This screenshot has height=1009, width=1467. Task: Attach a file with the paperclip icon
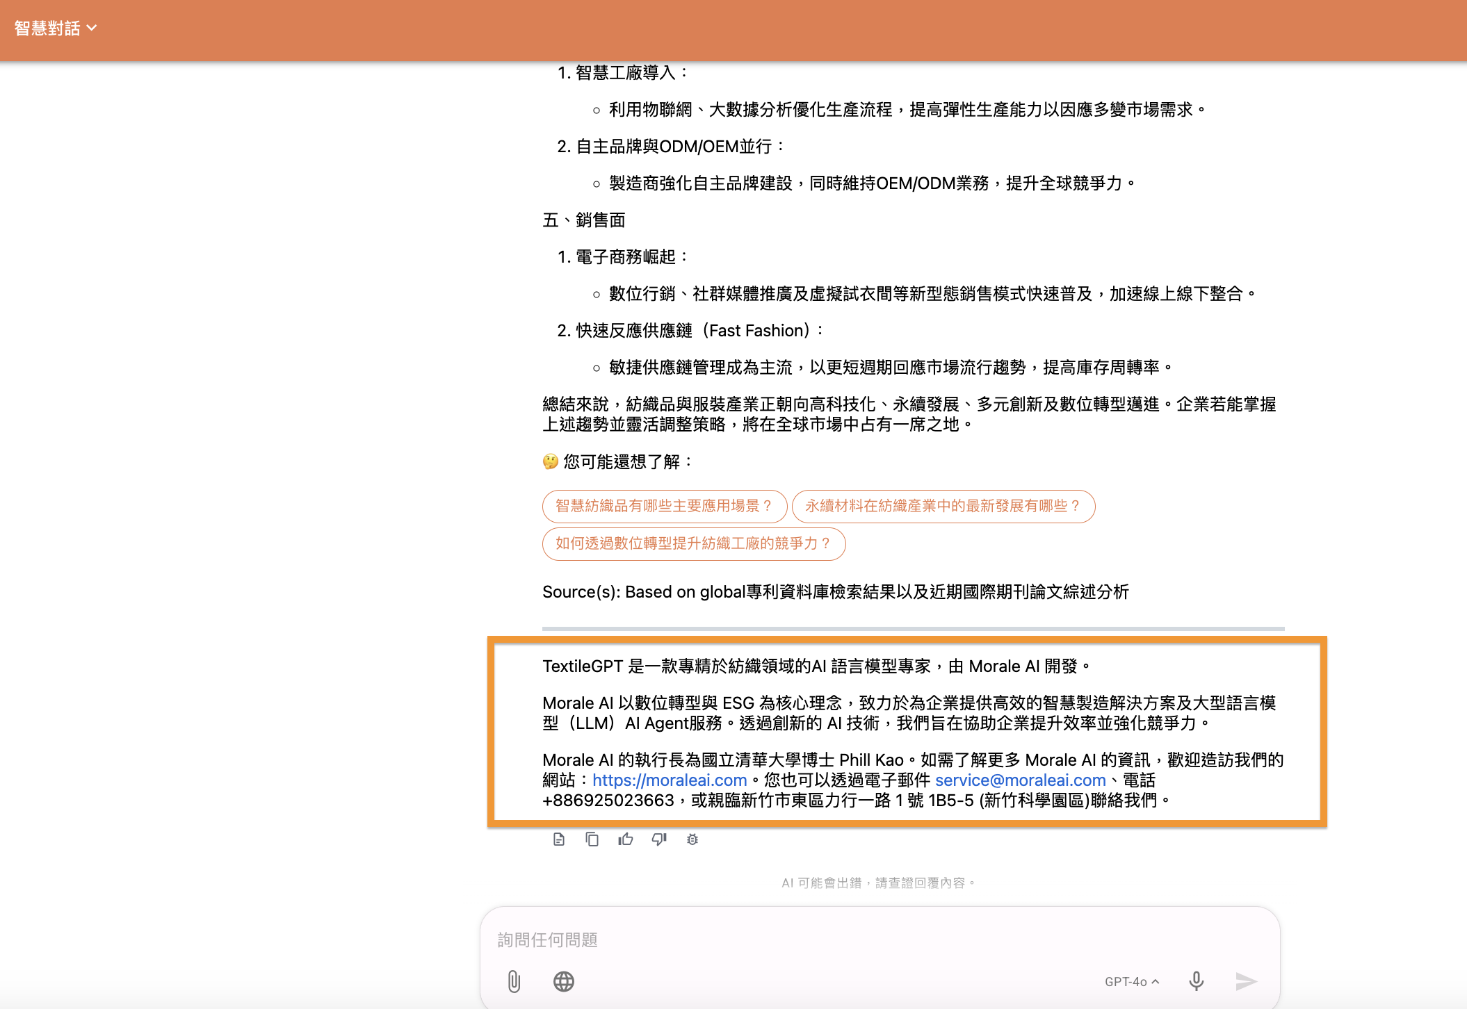[514, 981]
